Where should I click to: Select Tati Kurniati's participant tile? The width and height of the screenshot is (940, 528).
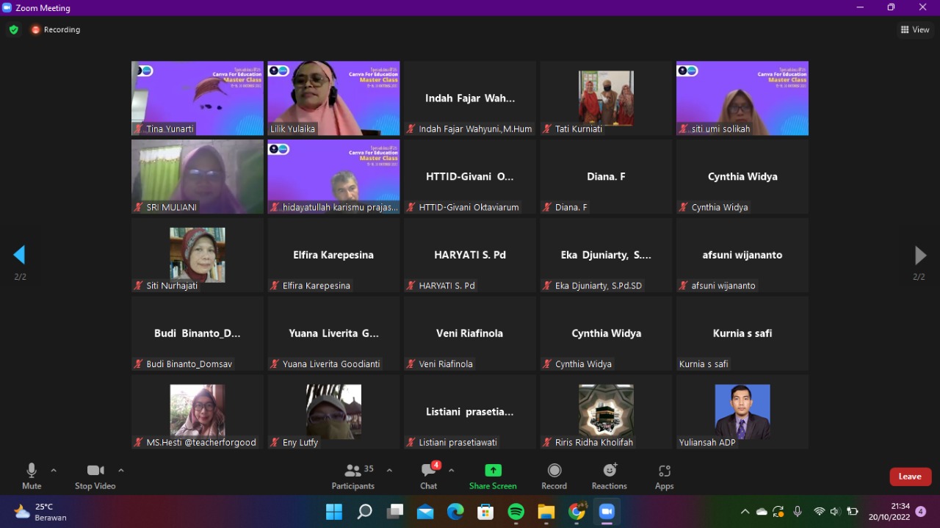pos(606,98)
